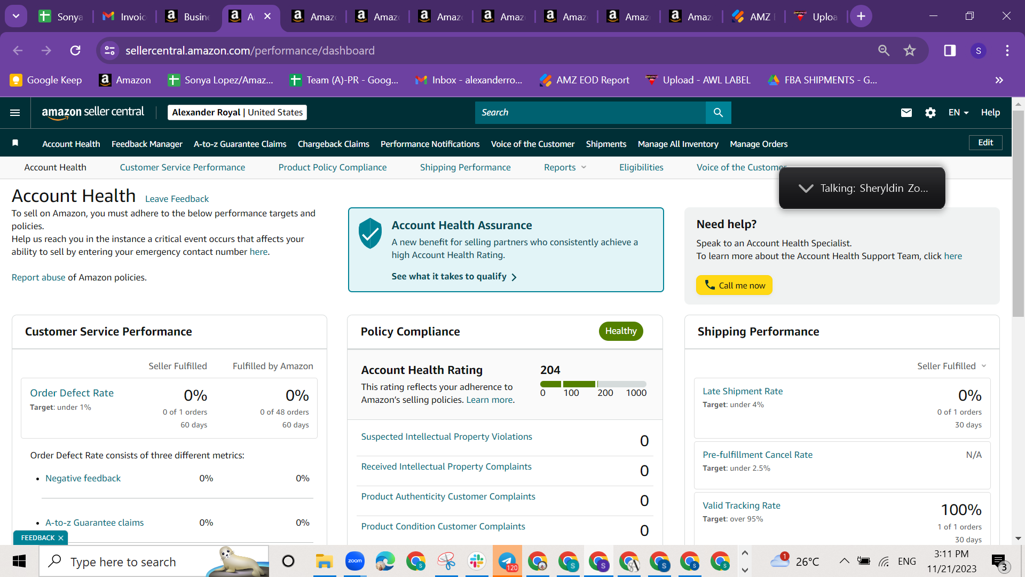Bookmark this page with the star icon
This screenshot has height=577, width=1025.
click(910, 50)
